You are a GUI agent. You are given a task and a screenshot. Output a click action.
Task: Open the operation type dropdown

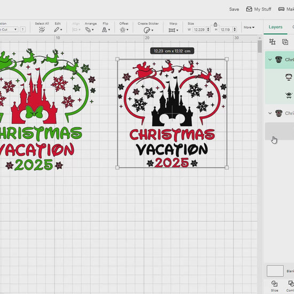pyautogui.click(x=9, y=29)
